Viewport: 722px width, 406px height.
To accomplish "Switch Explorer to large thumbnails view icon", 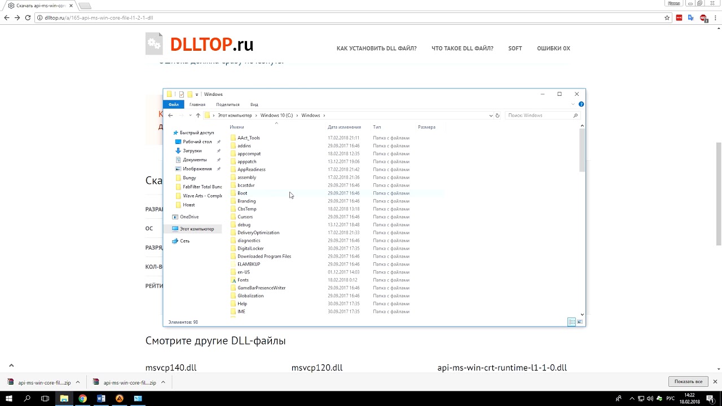I will 580,322.
